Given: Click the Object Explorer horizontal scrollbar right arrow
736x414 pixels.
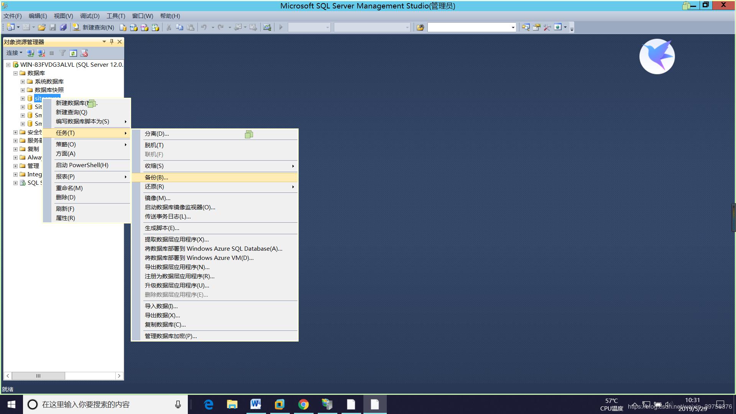Looking at the screenshot, I should click(x=119, y=376).
